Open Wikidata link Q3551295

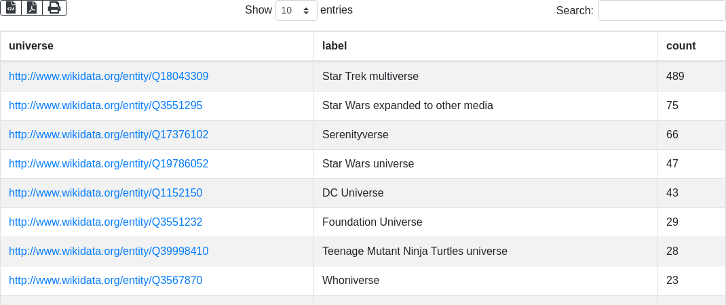click(x=106, y=106)
